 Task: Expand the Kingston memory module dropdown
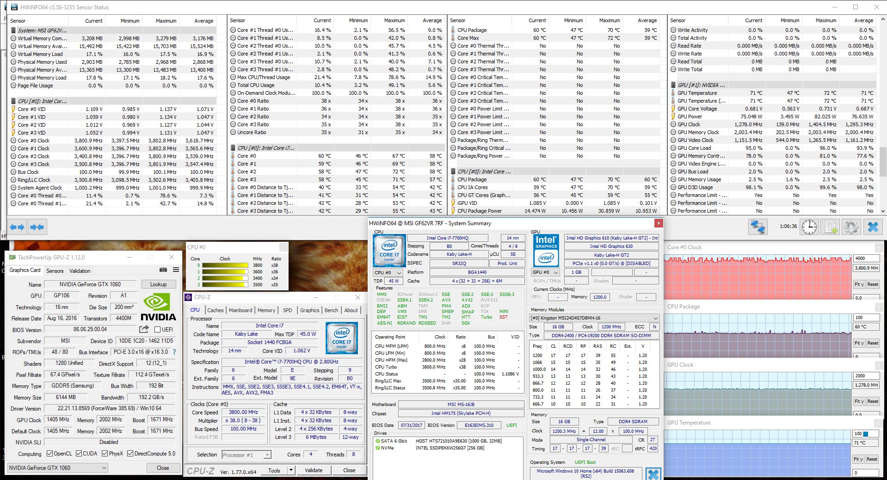click(655, 318)
